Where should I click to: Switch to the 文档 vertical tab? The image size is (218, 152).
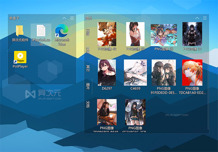[88, 104]
